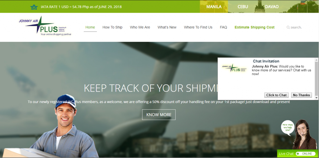
Task: Click the IATA logo in top bar
Action: [34, 7]
